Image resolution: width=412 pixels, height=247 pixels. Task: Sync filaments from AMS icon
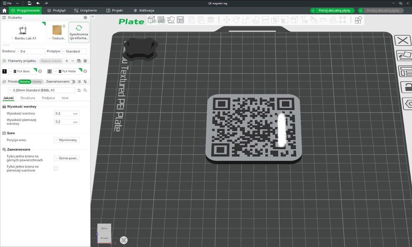pyautogui.click(x=79, y=61)
